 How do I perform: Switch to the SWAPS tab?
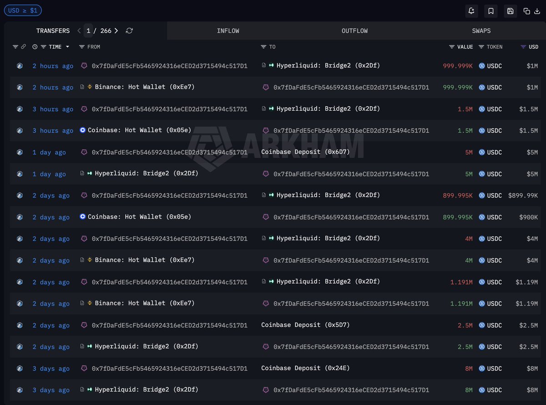(x=481, y=31)
